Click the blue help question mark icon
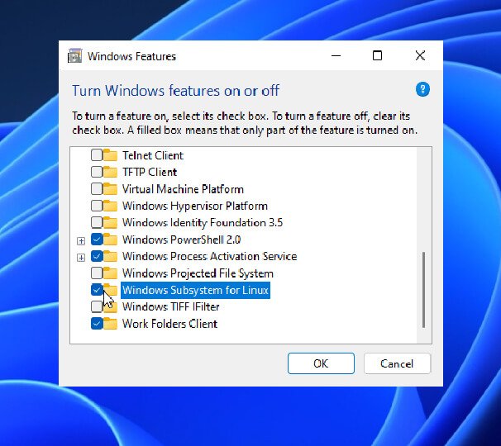The height and width of the screenshot is (446, 501). (422, 89)
